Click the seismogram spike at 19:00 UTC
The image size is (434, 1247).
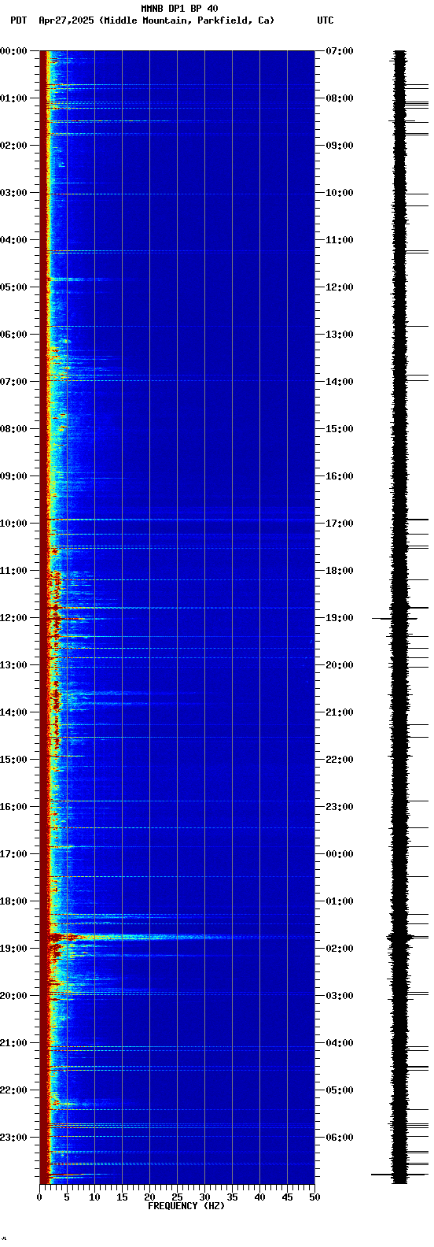(x=394, y=619)
